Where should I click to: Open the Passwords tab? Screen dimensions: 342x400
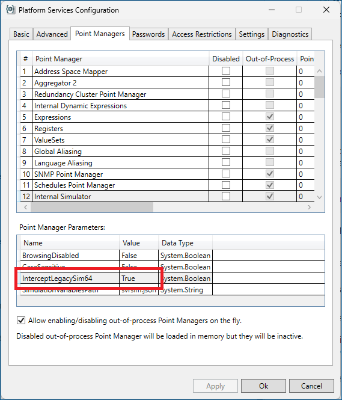148,34
